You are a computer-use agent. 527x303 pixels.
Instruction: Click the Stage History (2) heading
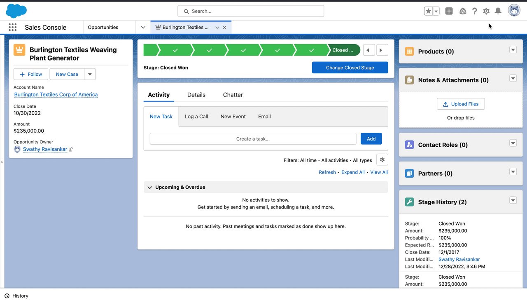(443, 202)
